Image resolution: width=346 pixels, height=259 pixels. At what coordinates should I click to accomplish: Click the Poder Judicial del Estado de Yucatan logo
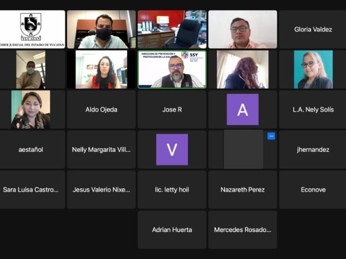pyautogui.click(x=31, y=27)
